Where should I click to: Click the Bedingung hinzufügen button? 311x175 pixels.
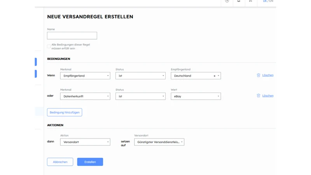tap(65, 112)
